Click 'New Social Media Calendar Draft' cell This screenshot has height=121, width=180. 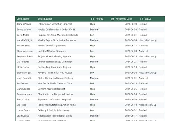click(x=55, y=83)
